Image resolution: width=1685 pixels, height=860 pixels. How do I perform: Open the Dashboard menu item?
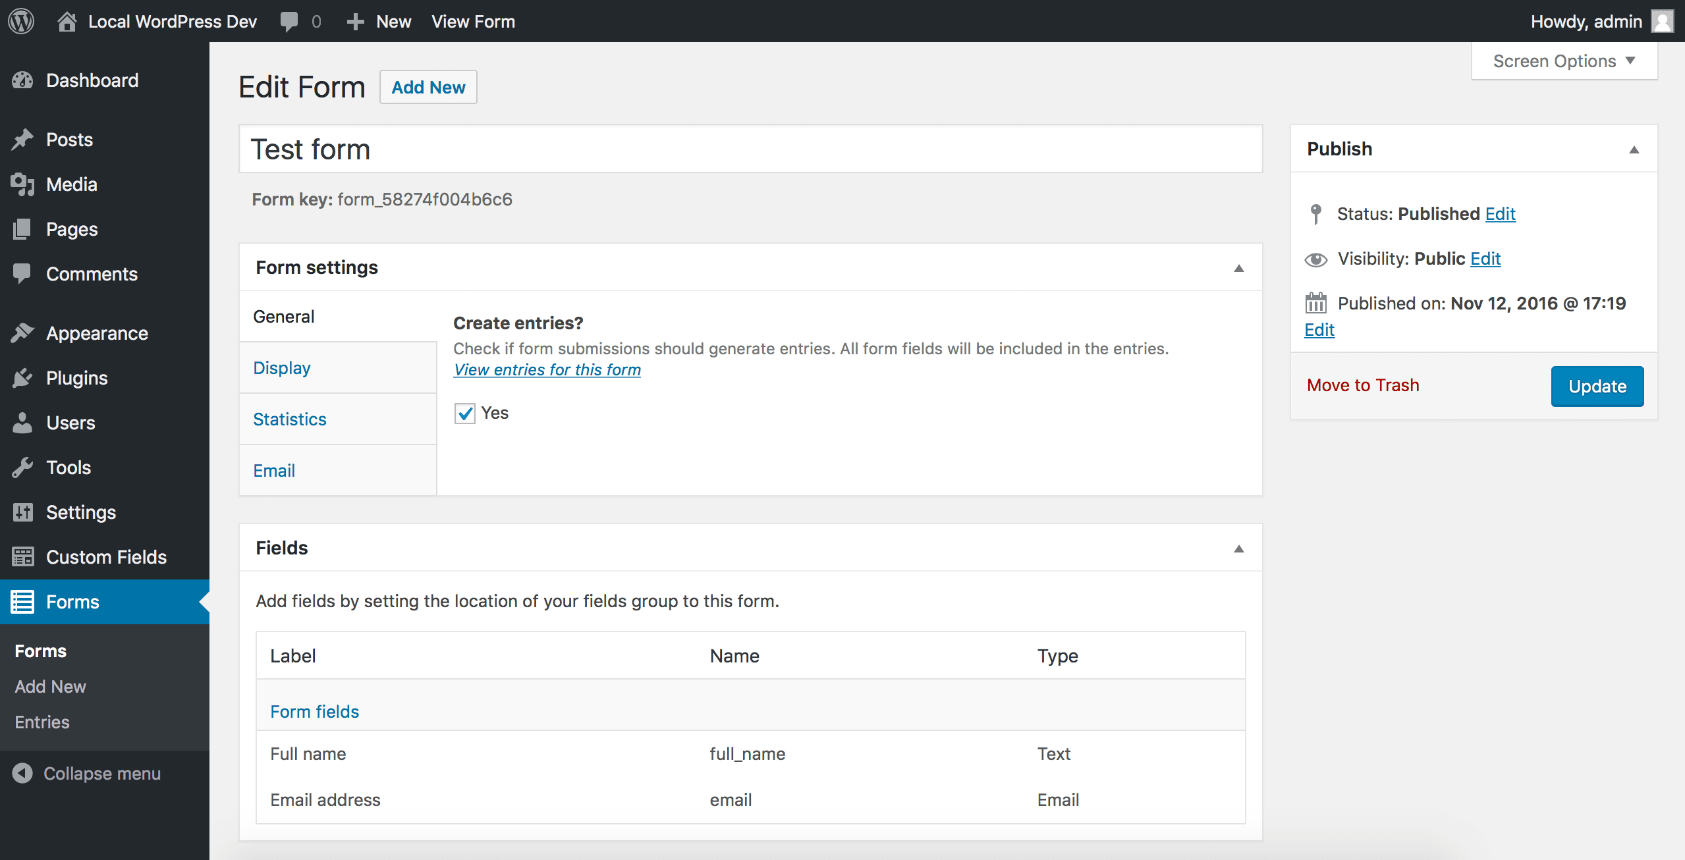click(x=105, y=80)
